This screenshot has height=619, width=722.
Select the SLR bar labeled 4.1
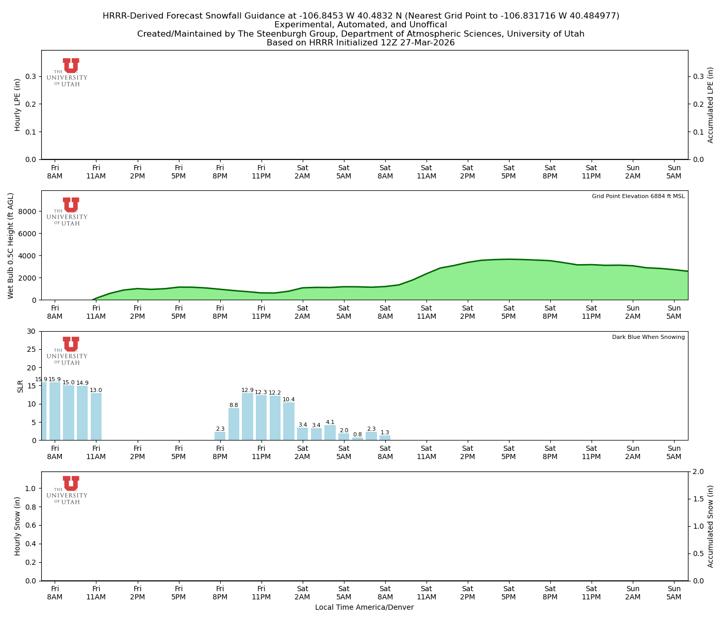tap(330, 433)
